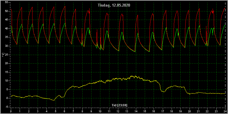Screen dimensions: 228x114
Task: Select hour 24 on time axis
Action: (x=225, y=111)
